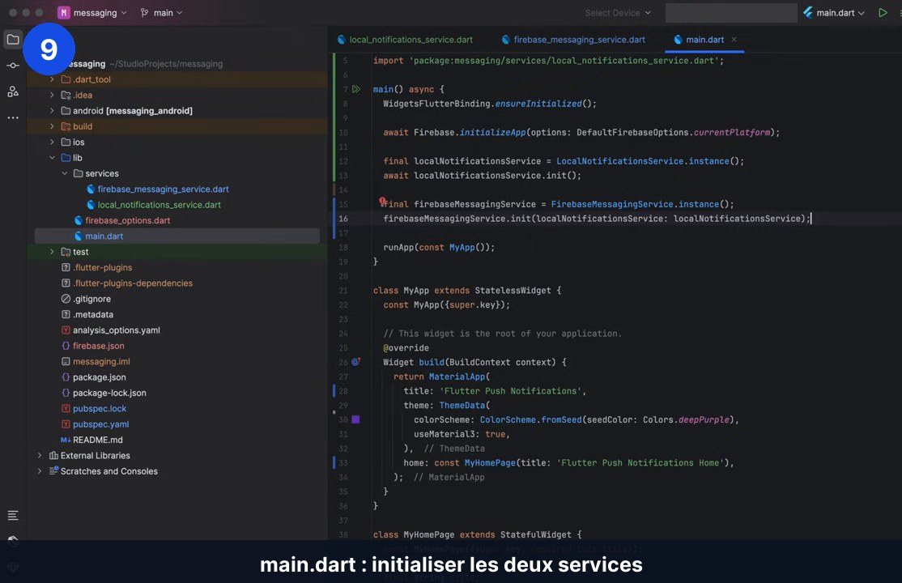
Task: Click ensureInitialized method call
Action: 538,104
